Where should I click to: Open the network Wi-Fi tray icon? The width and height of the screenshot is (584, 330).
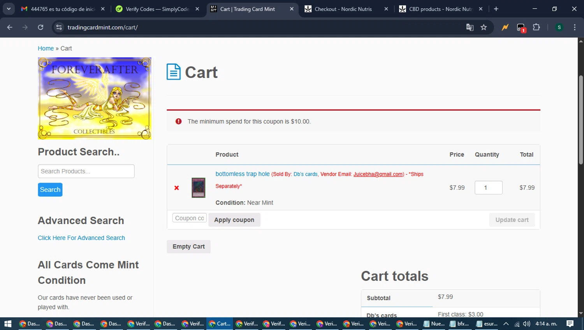pyautogui.click(x=517, y=324)
